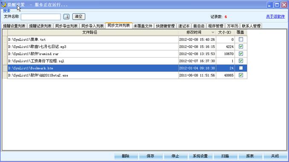The height and width of the screenshot is (162, 289).
Task: Click the size value 10670
Action: point(229,54)
